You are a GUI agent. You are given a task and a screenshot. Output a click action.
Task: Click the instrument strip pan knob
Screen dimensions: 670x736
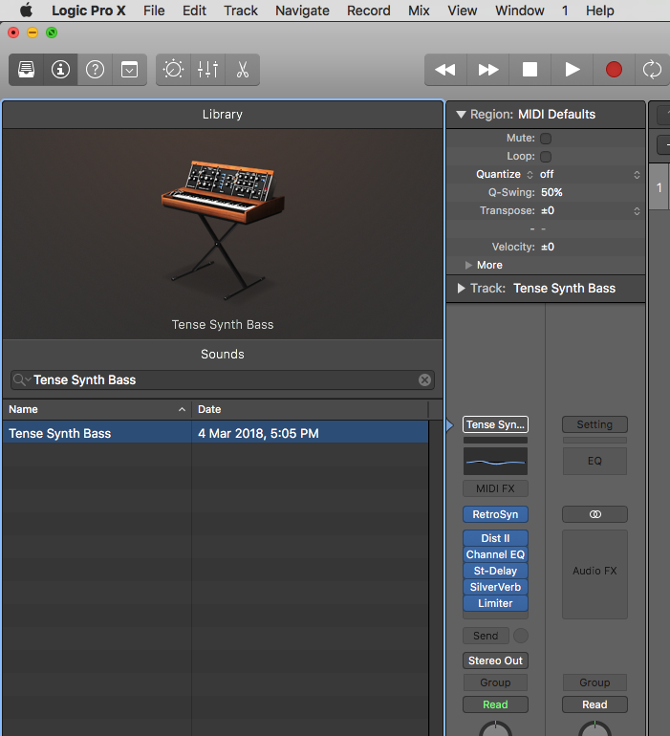[495, 729]
